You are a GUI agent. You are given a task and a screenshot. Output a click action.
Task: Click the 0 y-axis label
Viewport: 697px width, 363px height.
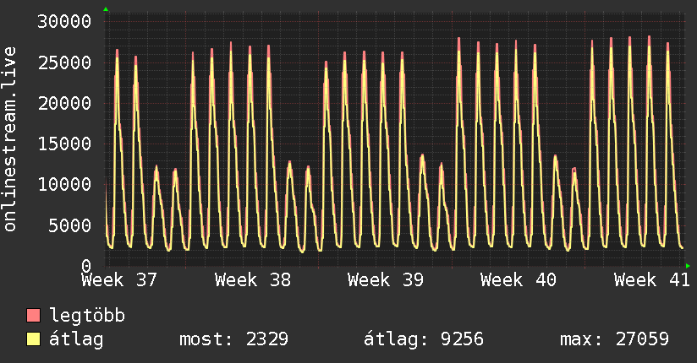[86, 266]
